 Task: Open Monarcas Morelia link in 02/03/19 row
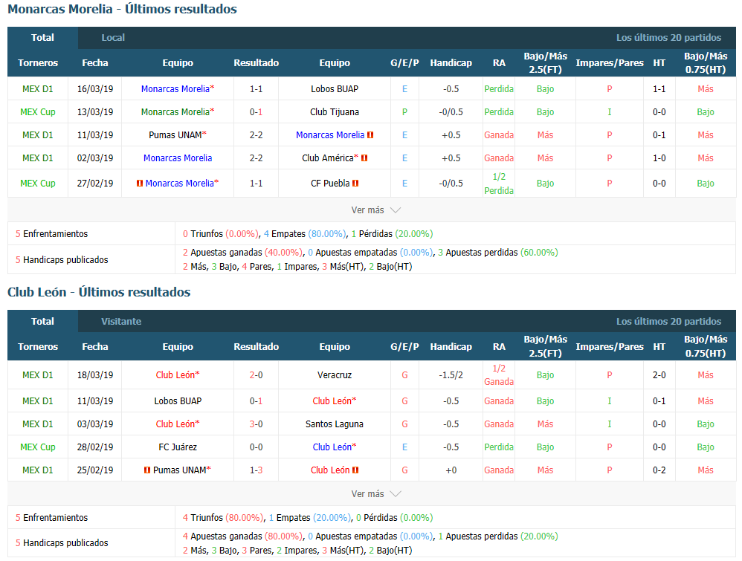tap(178, 158)
